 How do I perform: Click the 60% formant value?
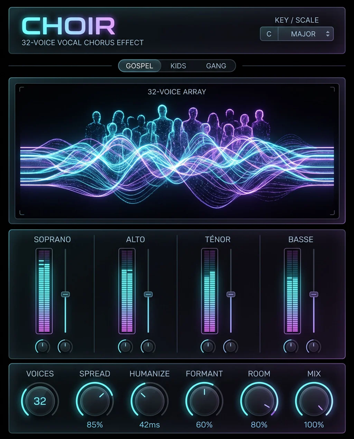204,425
